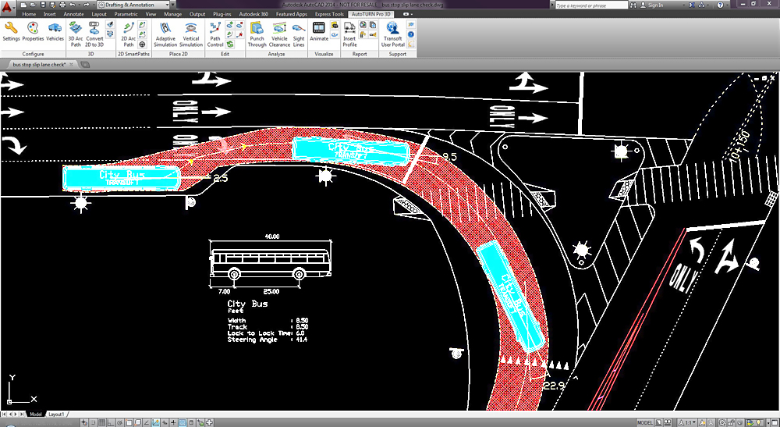Open the Express Tools ribbon tab

coord(328,14)
